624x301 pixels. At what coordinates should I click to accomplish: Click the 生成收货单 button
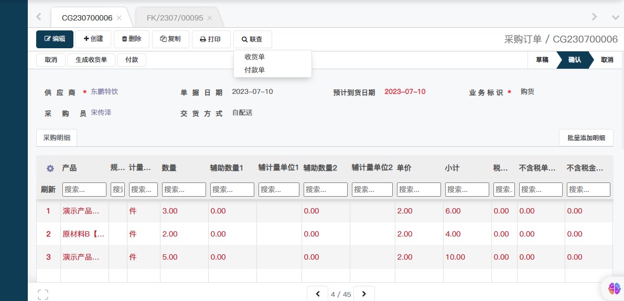[x=91, y=60]
